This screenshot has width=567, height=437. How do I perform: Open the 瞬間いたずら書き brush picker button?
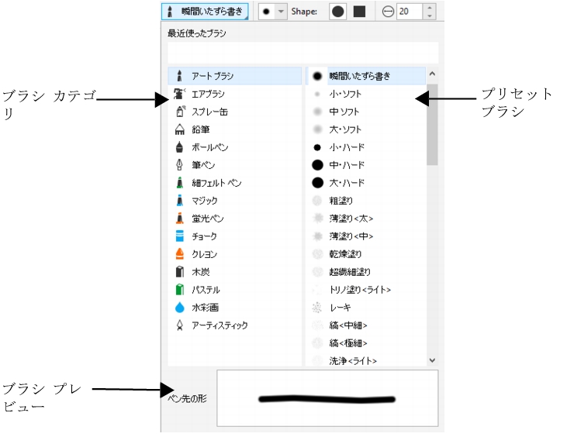coord(206,12)
